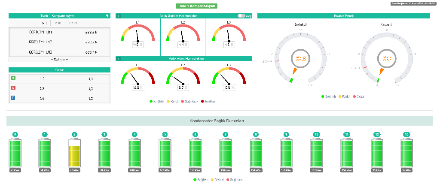Toggle Ceza legend under Reaktif Enerji

(x=359, y=97)
